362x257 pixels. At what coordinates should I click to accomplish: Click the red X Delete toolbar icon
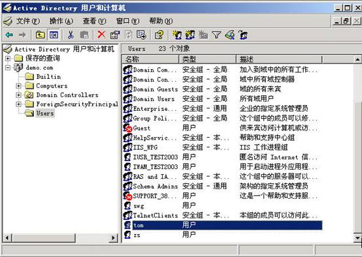101,35
